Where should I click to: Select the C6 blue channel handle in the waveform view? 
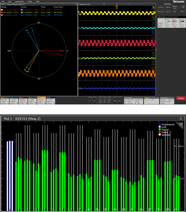point(80,88)
